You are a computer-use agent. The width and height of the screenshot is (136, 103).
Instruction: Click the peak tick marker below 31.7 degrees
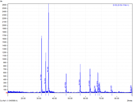[x=42, y=95]
